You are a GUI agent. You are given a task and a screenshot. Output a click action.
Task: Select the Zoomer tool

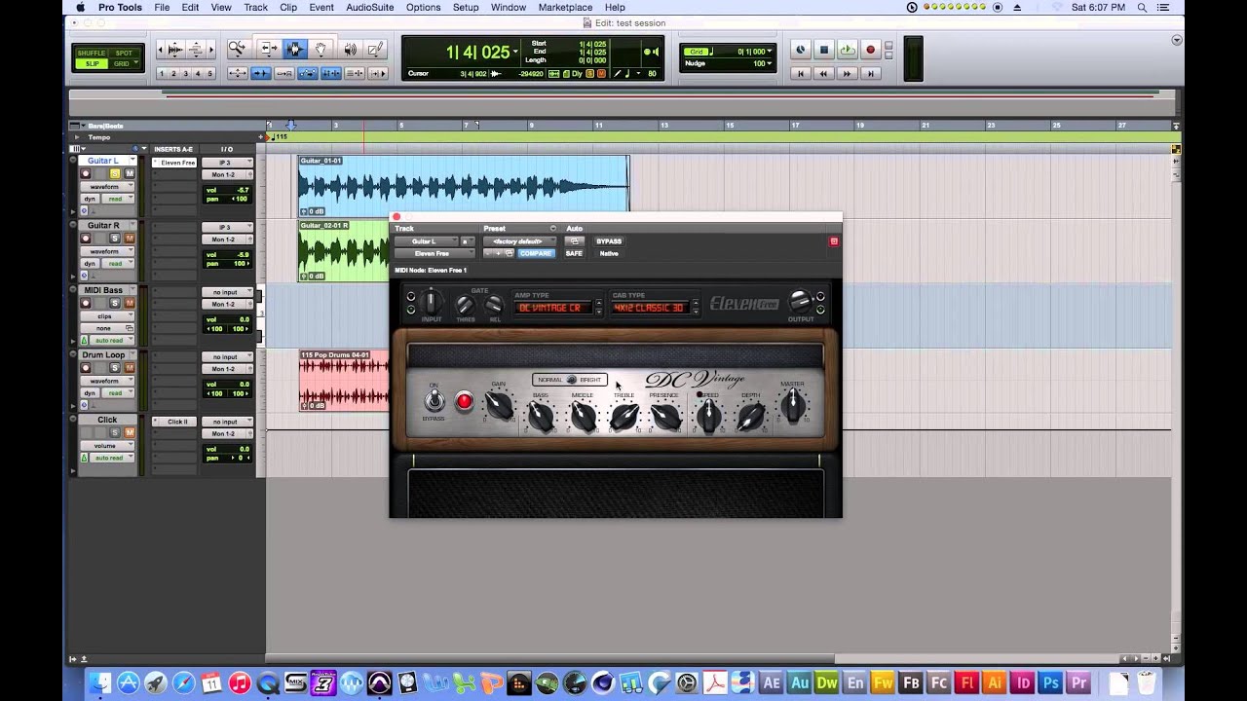[x=237, y=49]
